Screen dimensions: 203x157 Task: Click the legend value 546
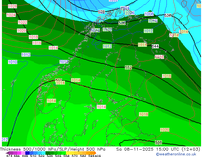[58, 156]
